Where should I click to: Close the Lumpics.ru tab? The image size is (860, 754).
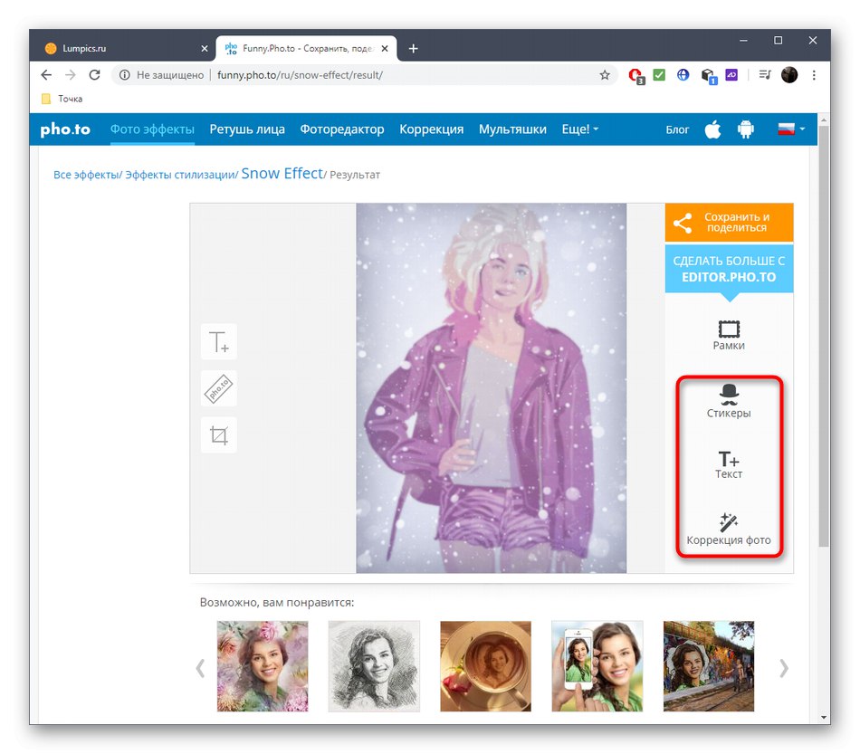point(204,48)
